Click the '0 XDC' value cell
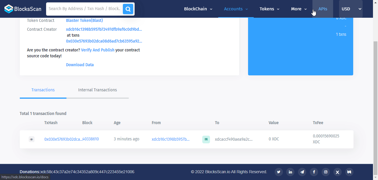The image size is (378, 180). 274,139
